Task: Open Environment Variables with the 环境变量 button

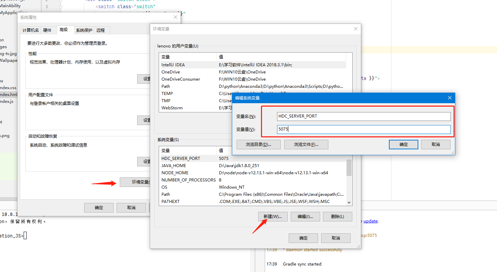Action: 136,182
